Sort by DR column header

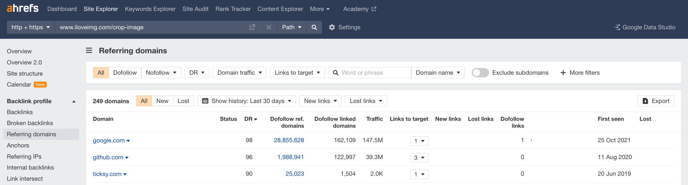(251, 119)
